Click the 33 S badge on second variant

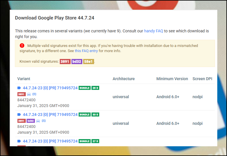[x=95, y=114]
